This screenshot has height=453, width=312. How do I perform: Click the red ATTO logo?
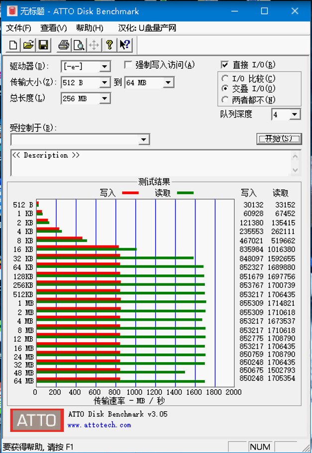tap(37, 420)
